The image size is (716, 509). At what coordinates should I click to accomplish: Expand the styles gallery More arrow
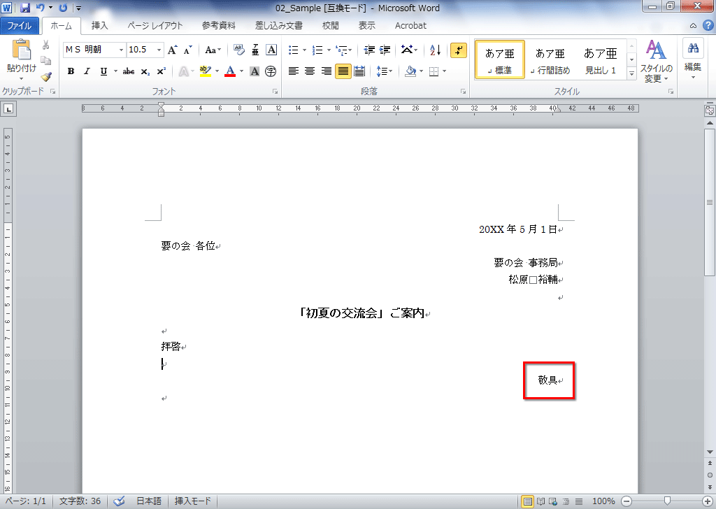coord(632,73)
